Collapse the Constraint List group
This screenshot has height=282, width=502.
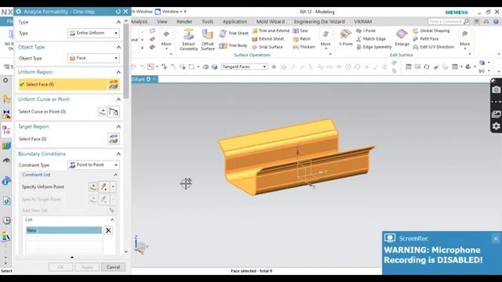[115, 175]
